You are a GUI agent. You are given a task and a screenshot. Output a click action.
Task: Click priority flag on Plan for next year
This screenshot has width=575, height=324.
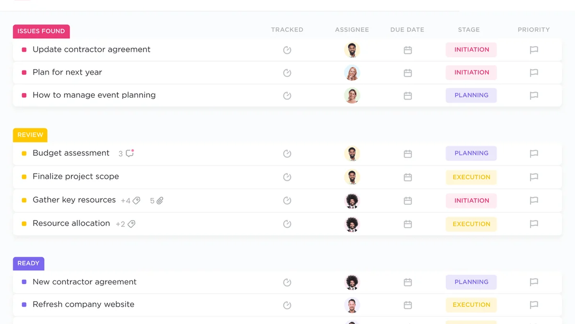[534, 73]
